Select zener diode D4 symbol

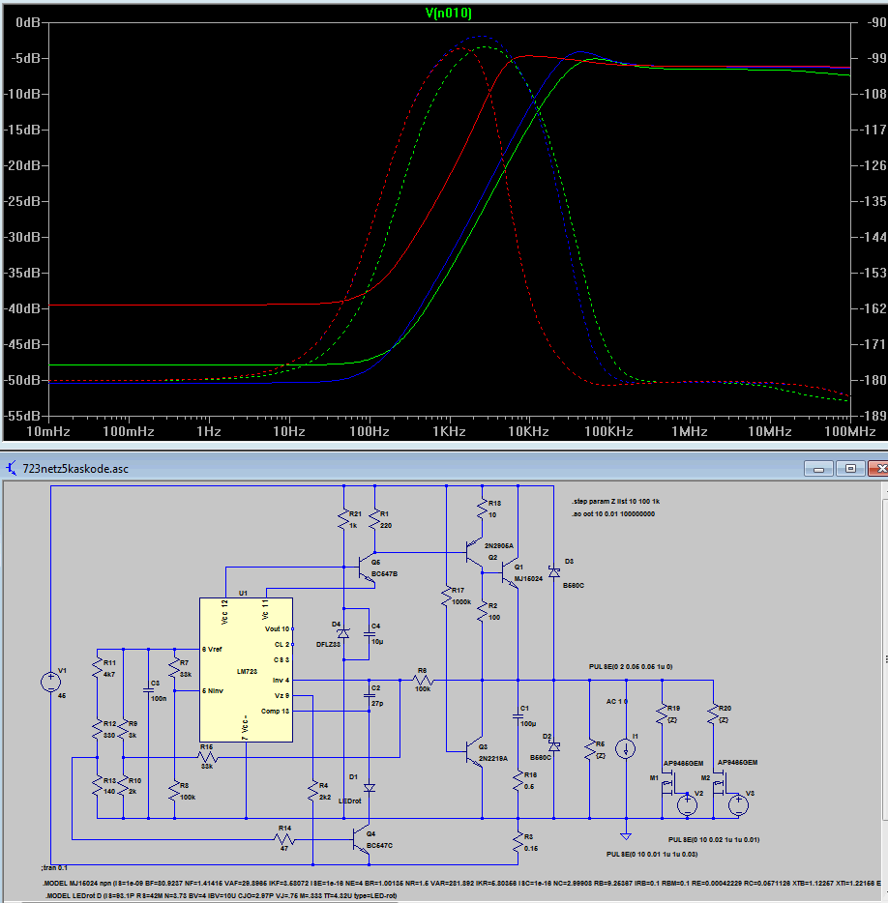pos(343,633)
